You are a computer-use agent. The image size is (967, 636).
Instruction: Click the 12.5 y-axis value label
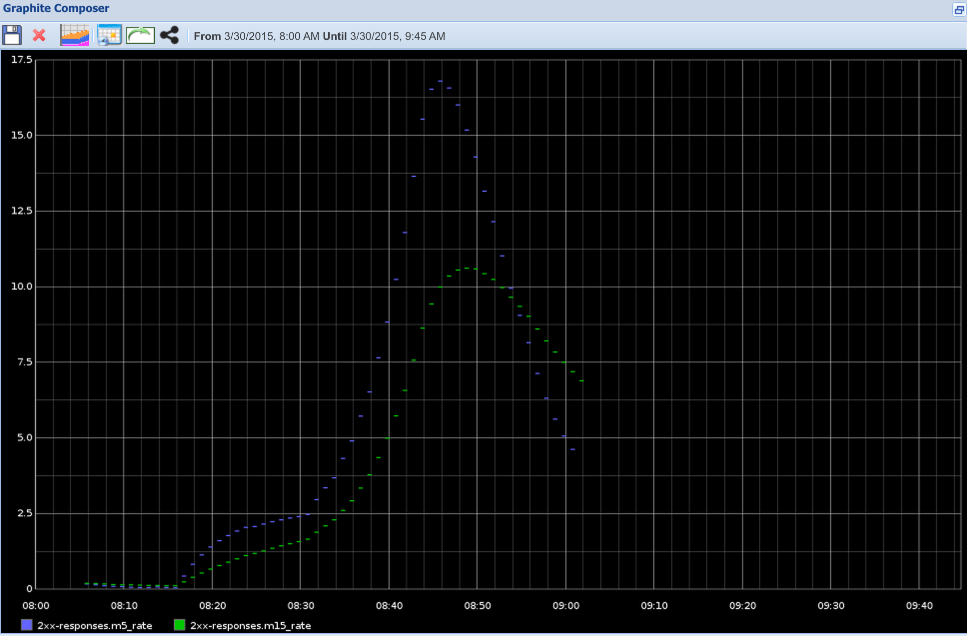[x=21, y=211]
